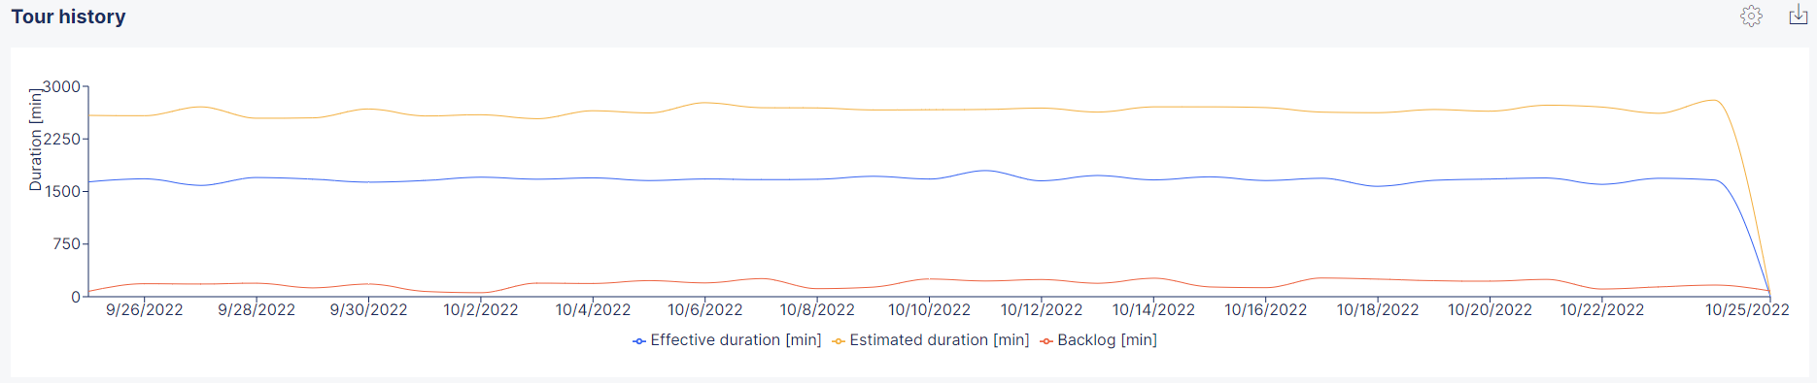The image size is (1817, 383).
Task: Click the download chart icon
Action: pos(1799,16)
